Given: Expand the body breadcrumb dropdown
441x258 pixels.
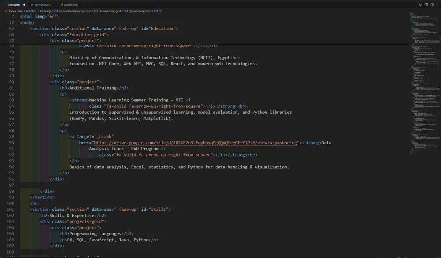Looking at the screenshot, I should (x=47, y=11).
